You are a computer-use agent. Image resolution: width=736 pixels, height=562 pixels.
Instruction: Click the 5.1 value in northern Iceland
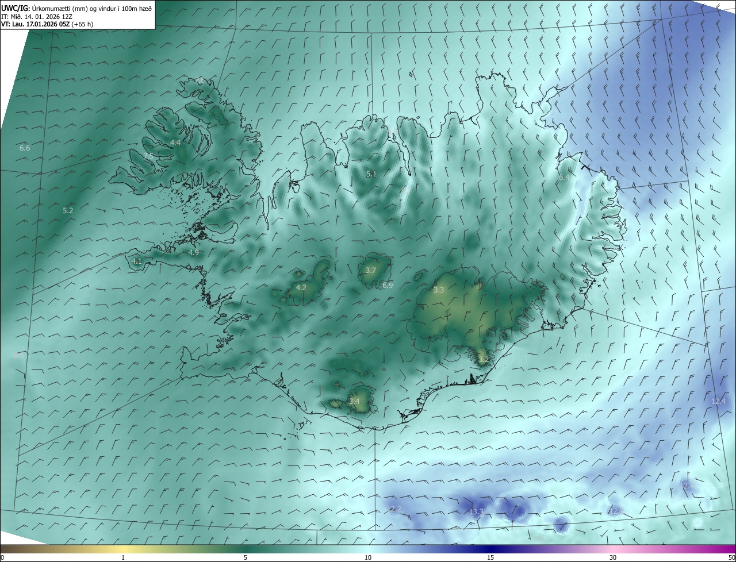tap(371, 174)
